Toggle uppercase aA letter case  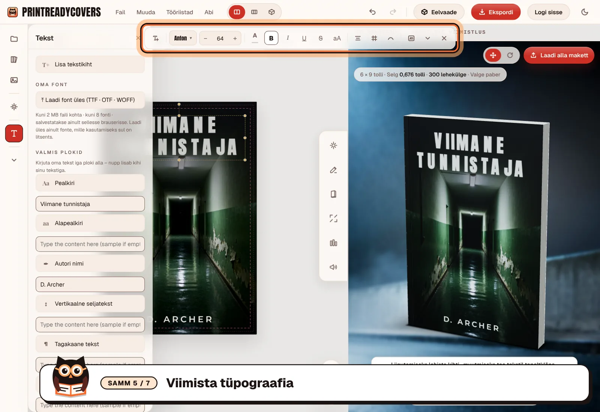(x=337, y=38)
